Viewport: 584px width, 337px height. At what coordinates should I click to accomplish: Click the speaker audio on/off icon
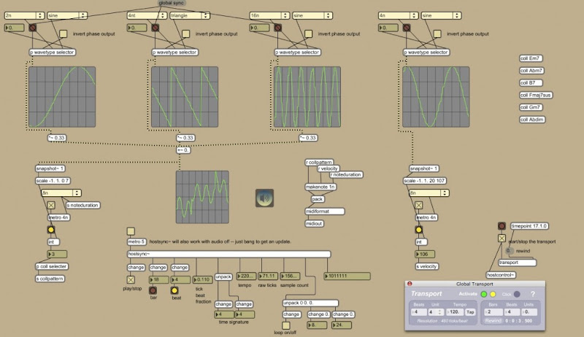pos(264,198)
